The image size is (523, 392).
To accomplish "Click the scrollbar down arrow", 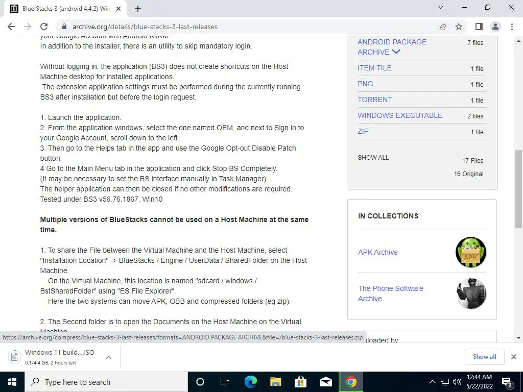I will pyautogui.click(x=518, y=338).
